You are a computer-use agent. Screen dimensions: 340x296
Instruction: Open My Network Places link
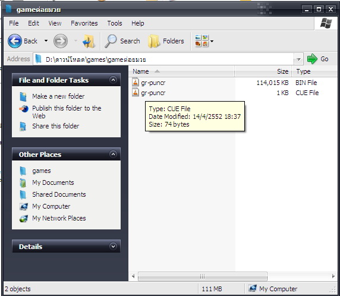[59, 218]
